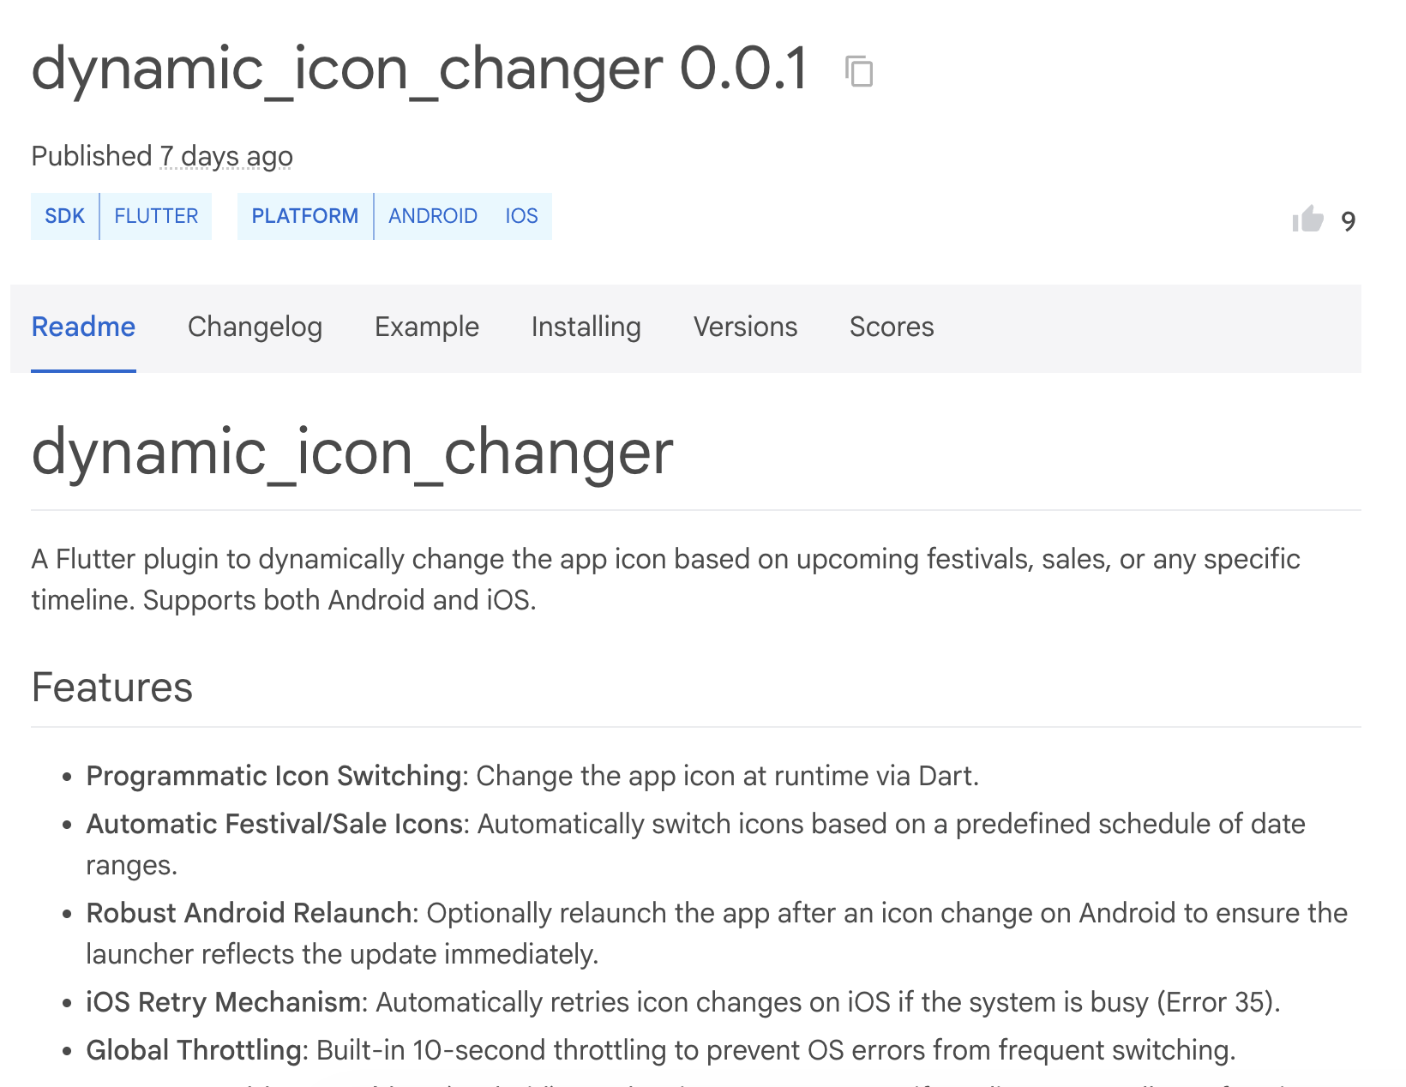Open the Scores tab
The image size is (1406, 1087).
(x=892, y=327)
